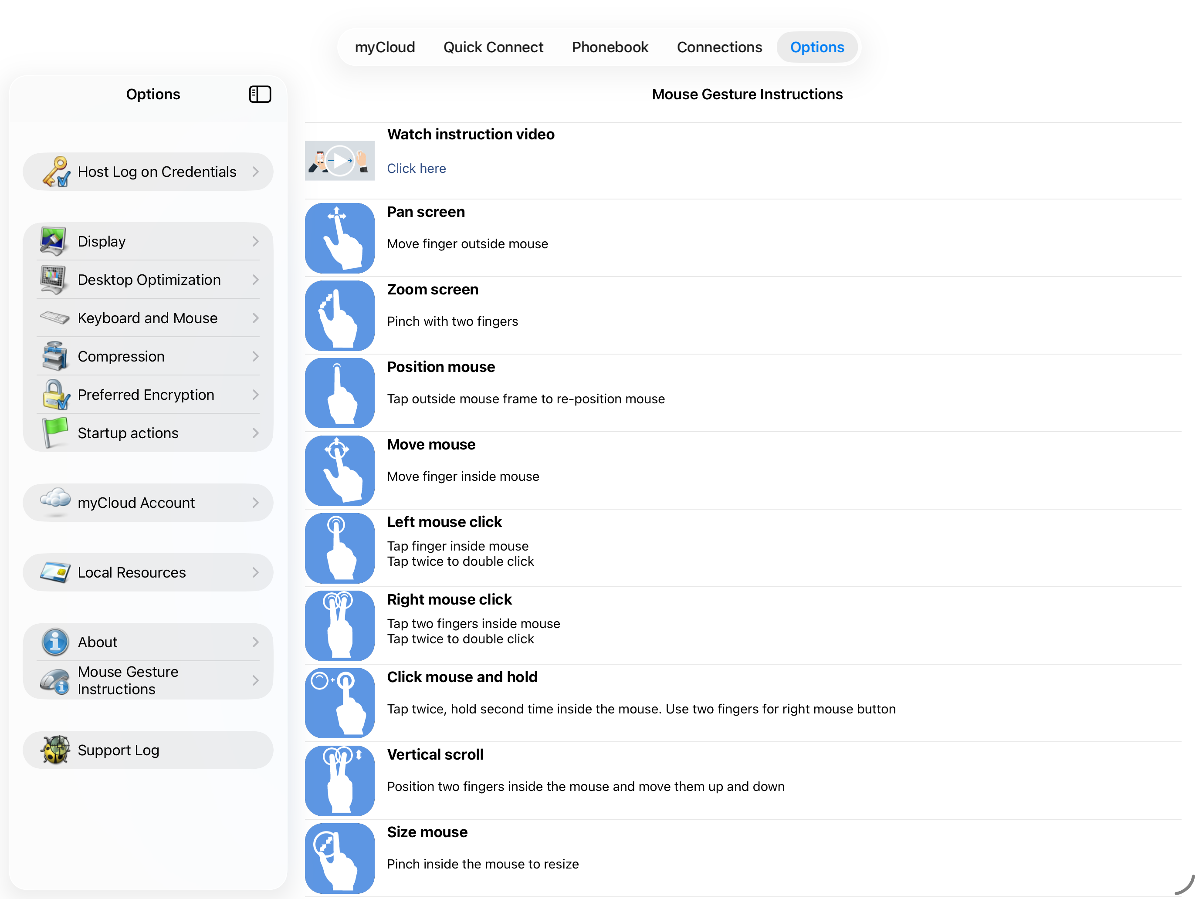Open Mouse Gesture Instructions entry
Screen dimensions: 1199x899
[148, 681]
